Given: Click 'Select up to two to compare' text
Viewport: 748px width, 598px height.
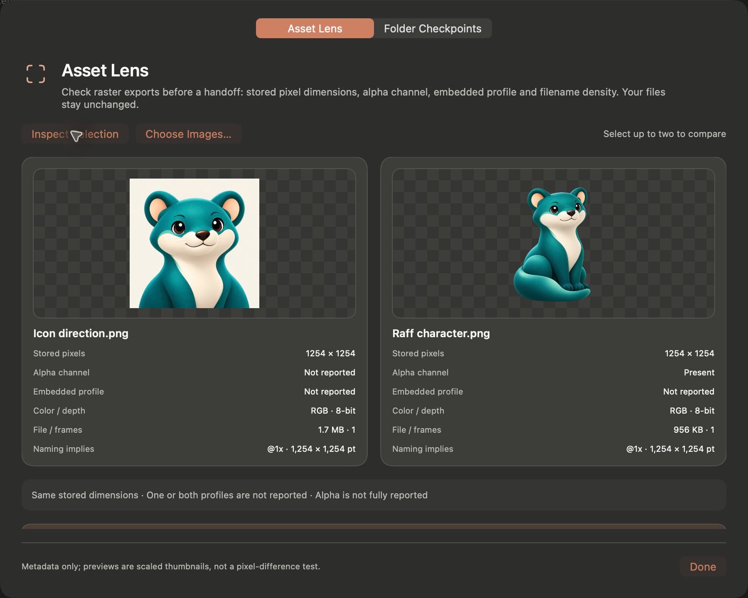Looking at the screenshot, I should pos(664,134).
